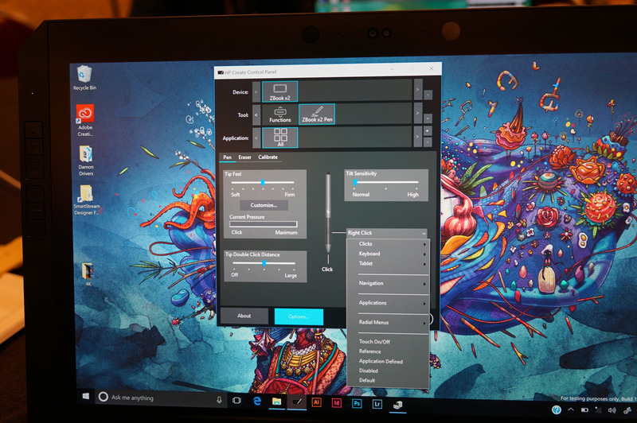Switch to the Calibrate tab
This screenshot has width=637, height=423.
tap(268, 157)
